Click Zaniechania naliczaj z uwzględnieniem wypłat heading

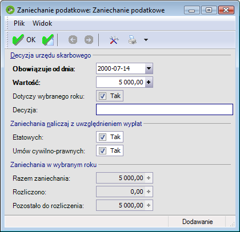[x=76, y=124]
